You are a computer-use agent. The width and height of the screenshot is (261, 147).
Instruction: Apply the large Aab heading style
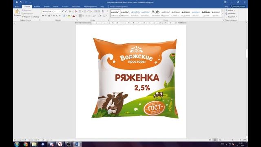pyautogui.click(x=155, y=13)
